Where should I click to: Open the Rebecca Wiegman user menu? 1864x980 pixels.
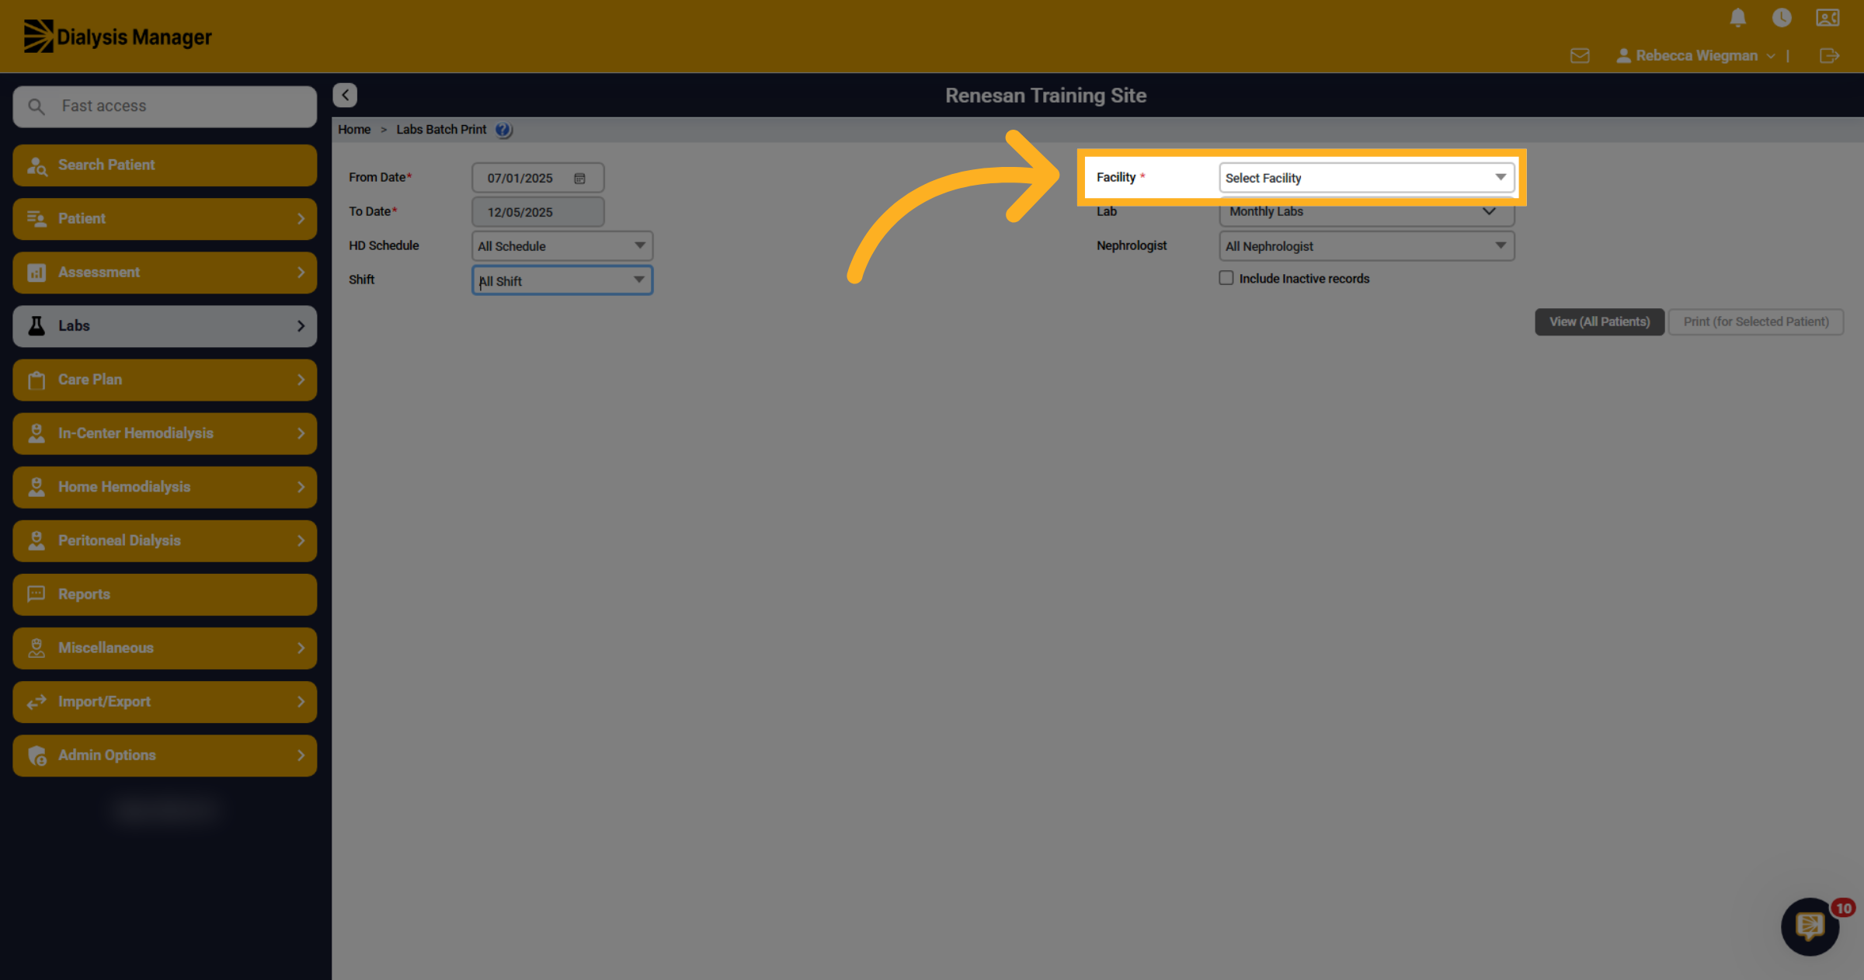tap(1695, 56)
